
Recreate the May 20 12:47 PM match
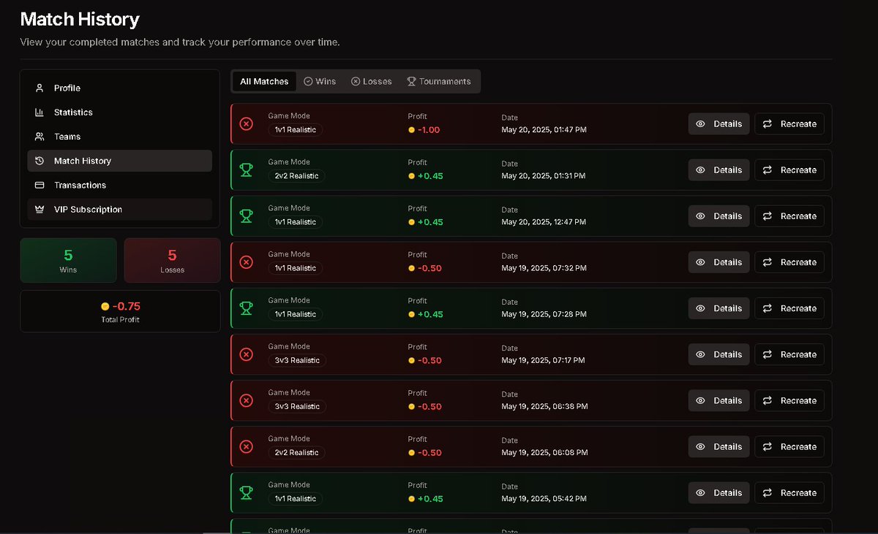point(789,216)
